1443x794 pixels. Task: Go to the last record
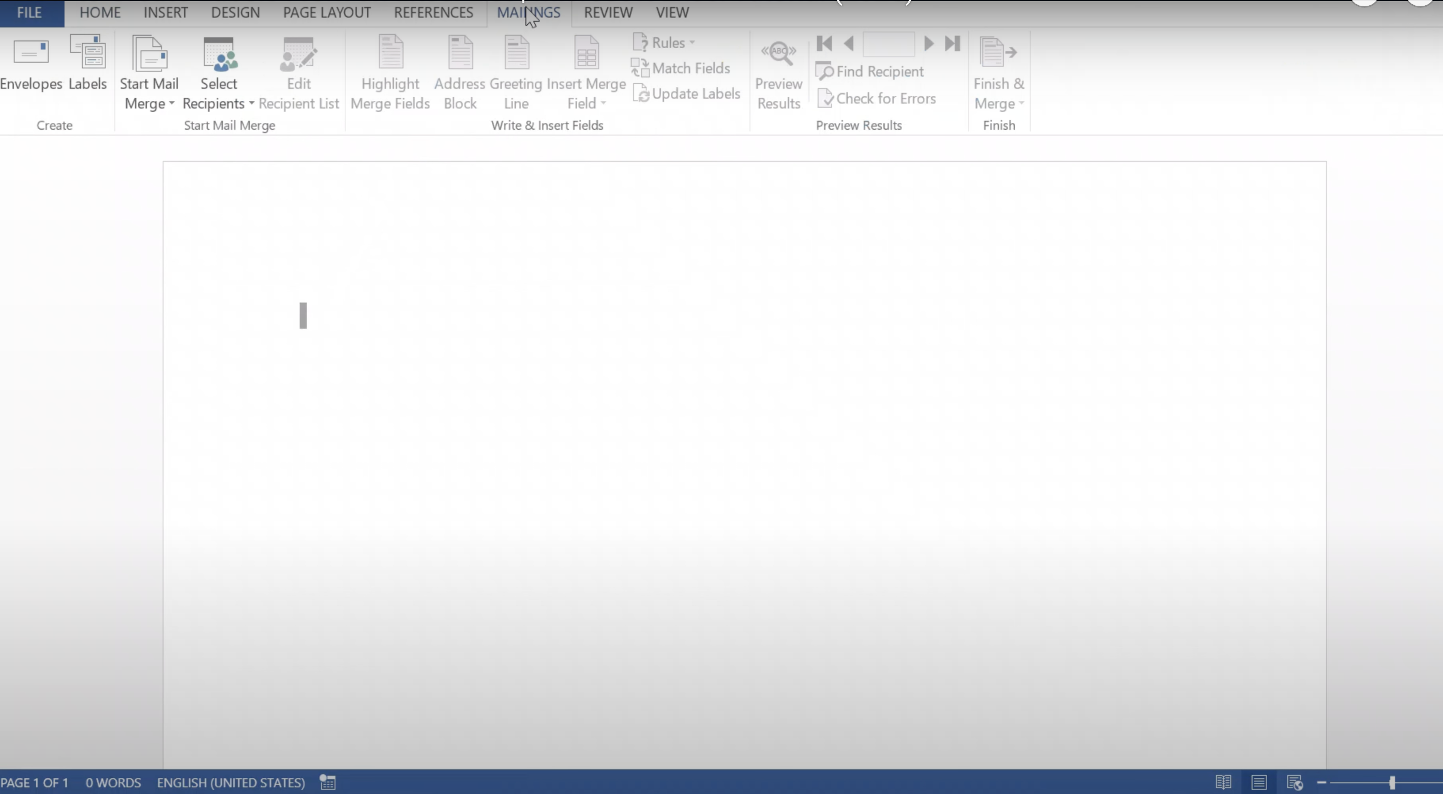coord(952,43)
